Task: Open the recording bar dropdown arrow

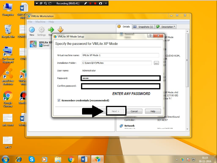Action: 37,3
